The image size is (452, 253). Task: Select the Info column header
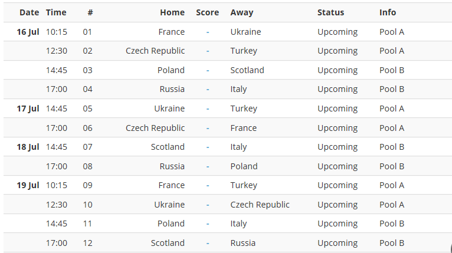click(388, 12)
